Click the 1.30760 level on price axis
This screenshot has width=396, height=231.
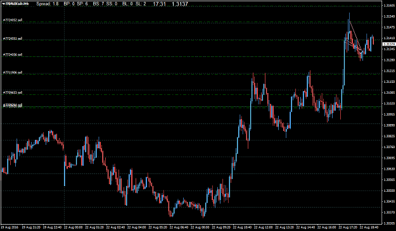point(389,147)
